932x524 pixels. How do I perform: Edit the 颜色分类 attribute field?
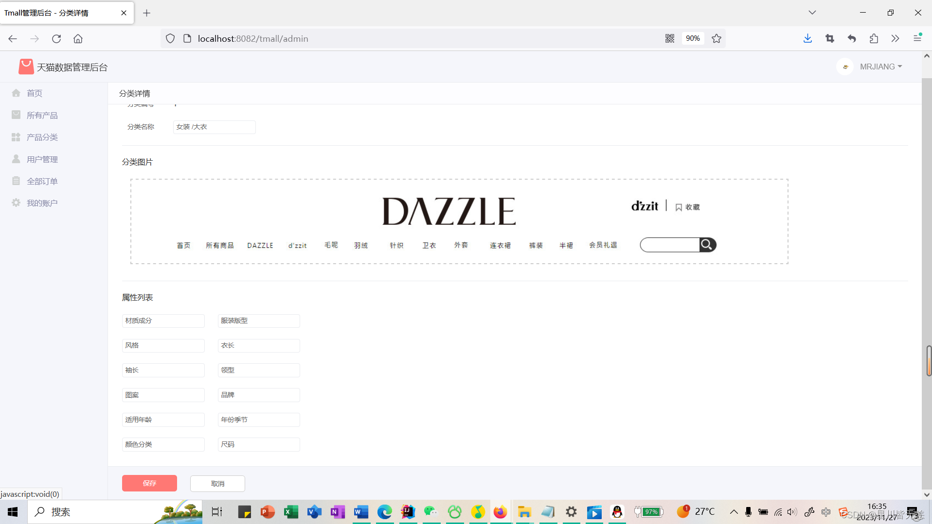point(163,444)
